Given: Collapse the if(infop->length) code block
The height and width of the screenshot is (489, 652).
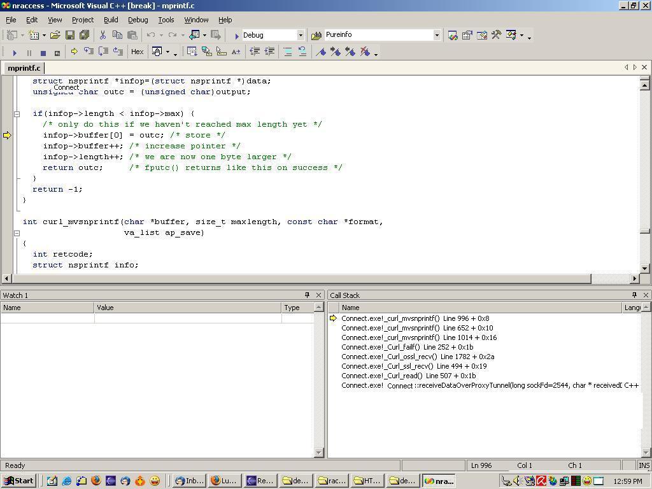Looking at the screenshot, I should tap(17, 114).
